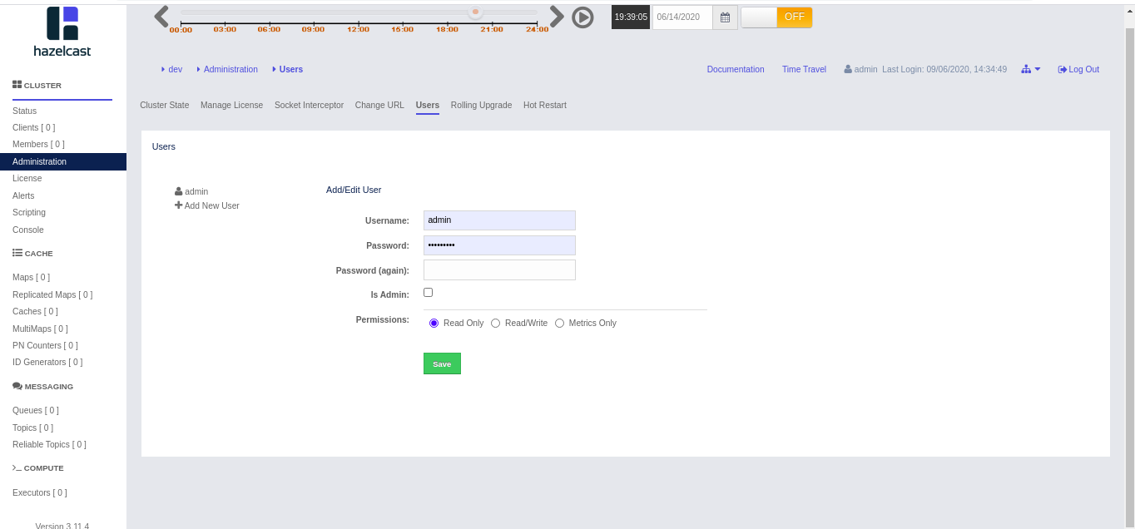Switch to Socket Interceptor tab
The width and height of the screenshot is (1135, 529).
(x=309, y=105)
